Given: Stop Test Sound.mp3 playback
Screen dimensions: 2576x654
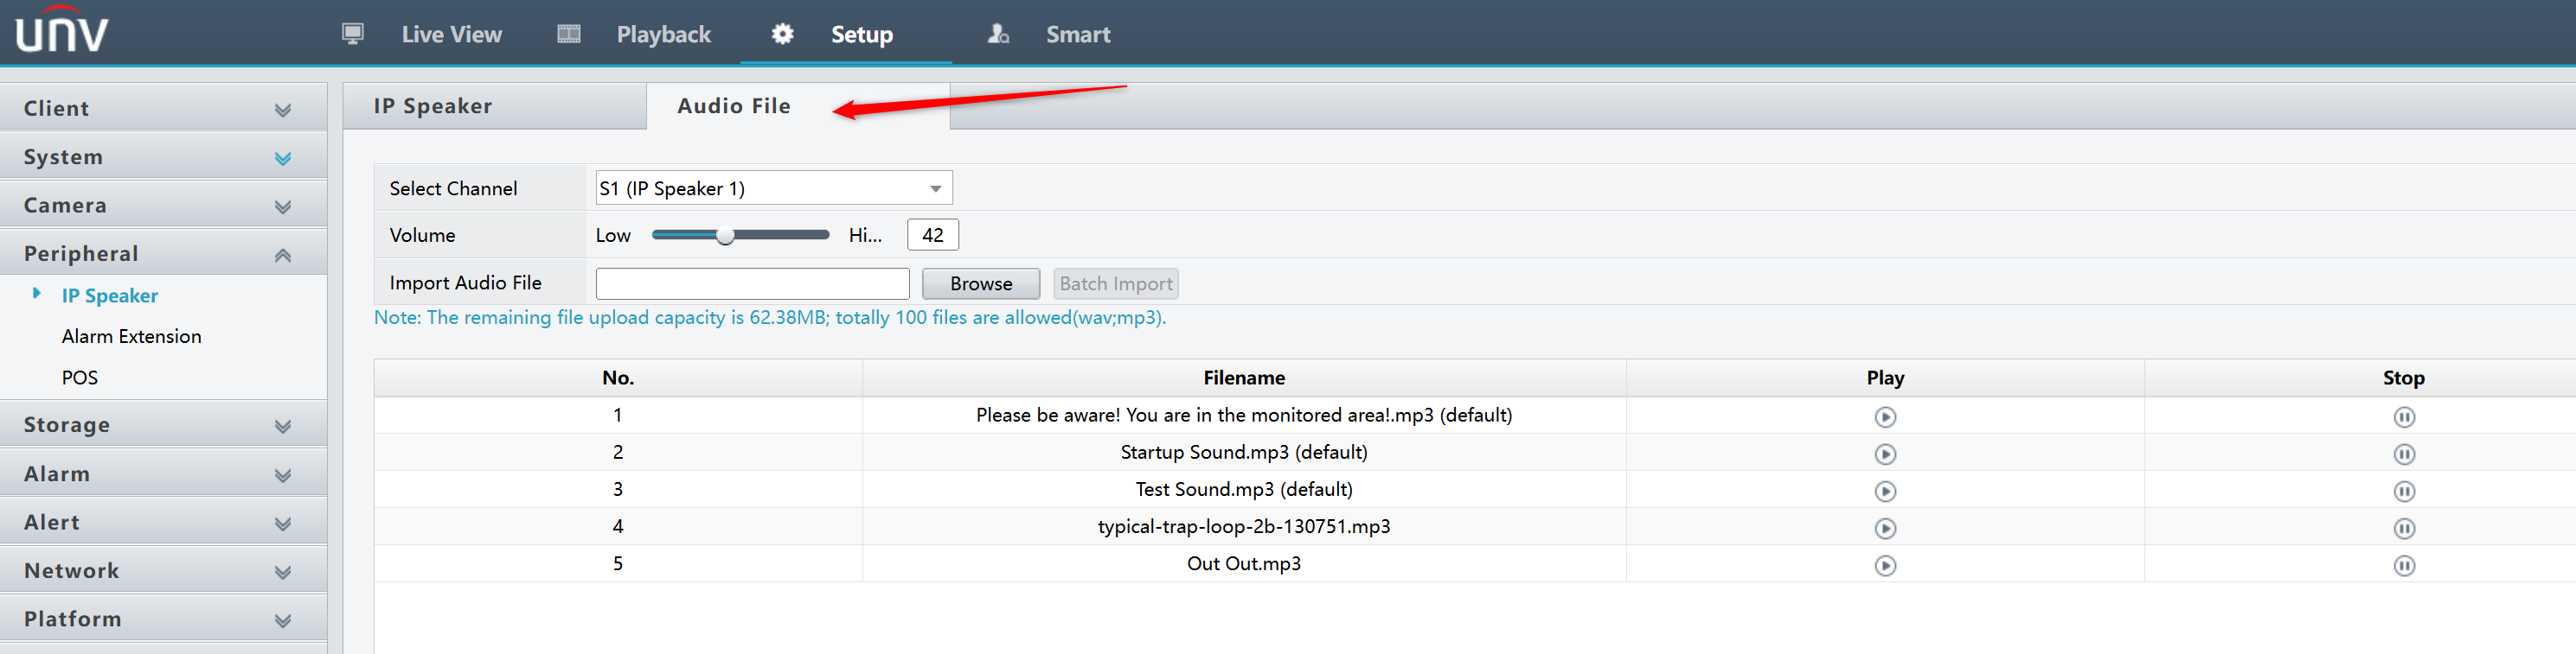Looking at the screenshot, I should click(2404, 492).
